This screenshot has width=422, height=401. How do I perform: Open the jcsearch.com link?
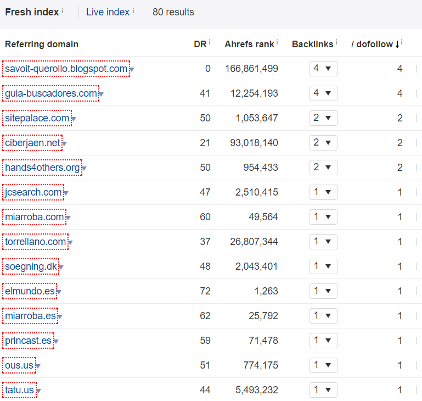pos(33,192)
